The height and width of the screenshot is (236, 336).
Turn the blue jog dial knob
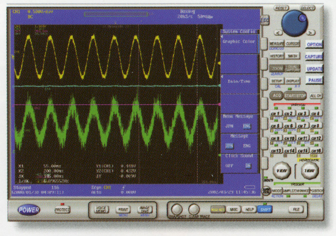(x=294, y=21)
